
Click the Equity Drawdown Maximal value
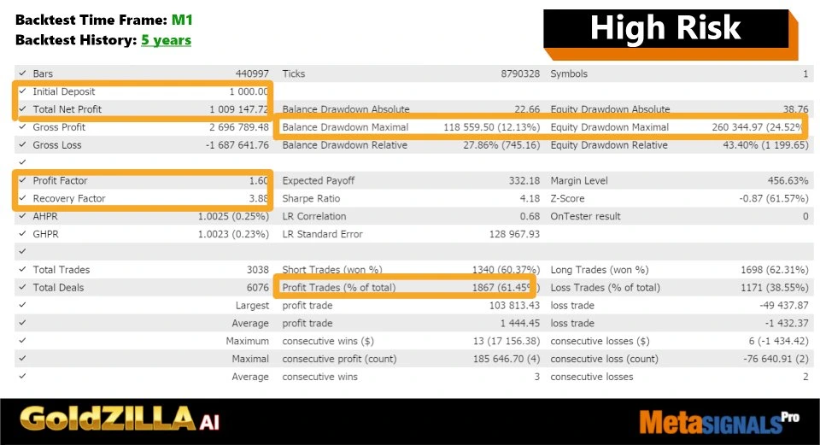[757, 127]
